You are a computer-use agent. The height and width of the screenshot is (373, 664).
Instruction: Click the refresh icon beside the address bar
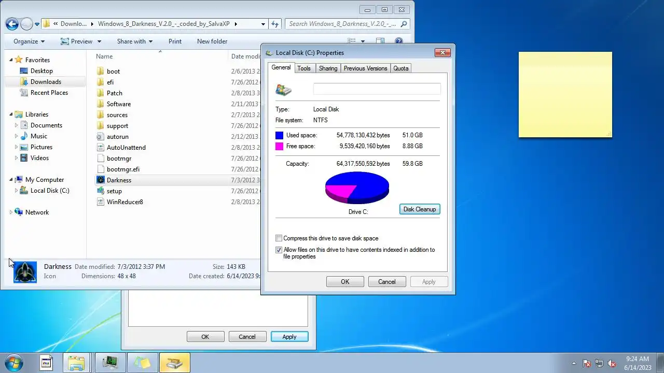point(275,24)
